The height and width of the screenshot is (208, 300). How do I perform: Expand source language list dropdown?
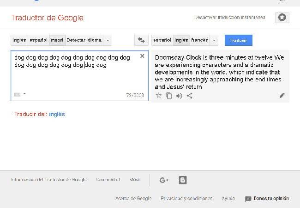[x=108, y=40]
